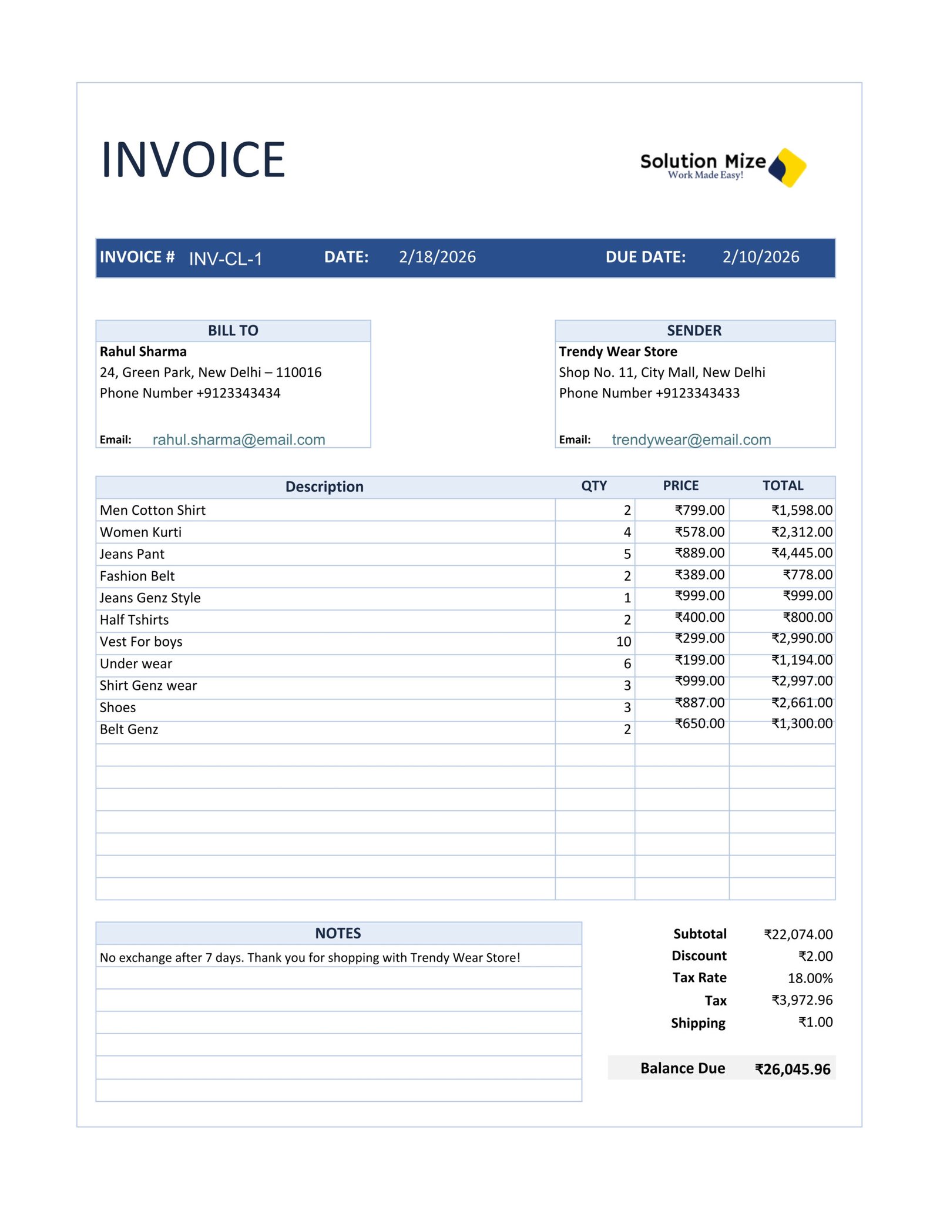Select the SENDER section header
The image size is (940, 1217).
pyautogui.click(x=694, y=331)
